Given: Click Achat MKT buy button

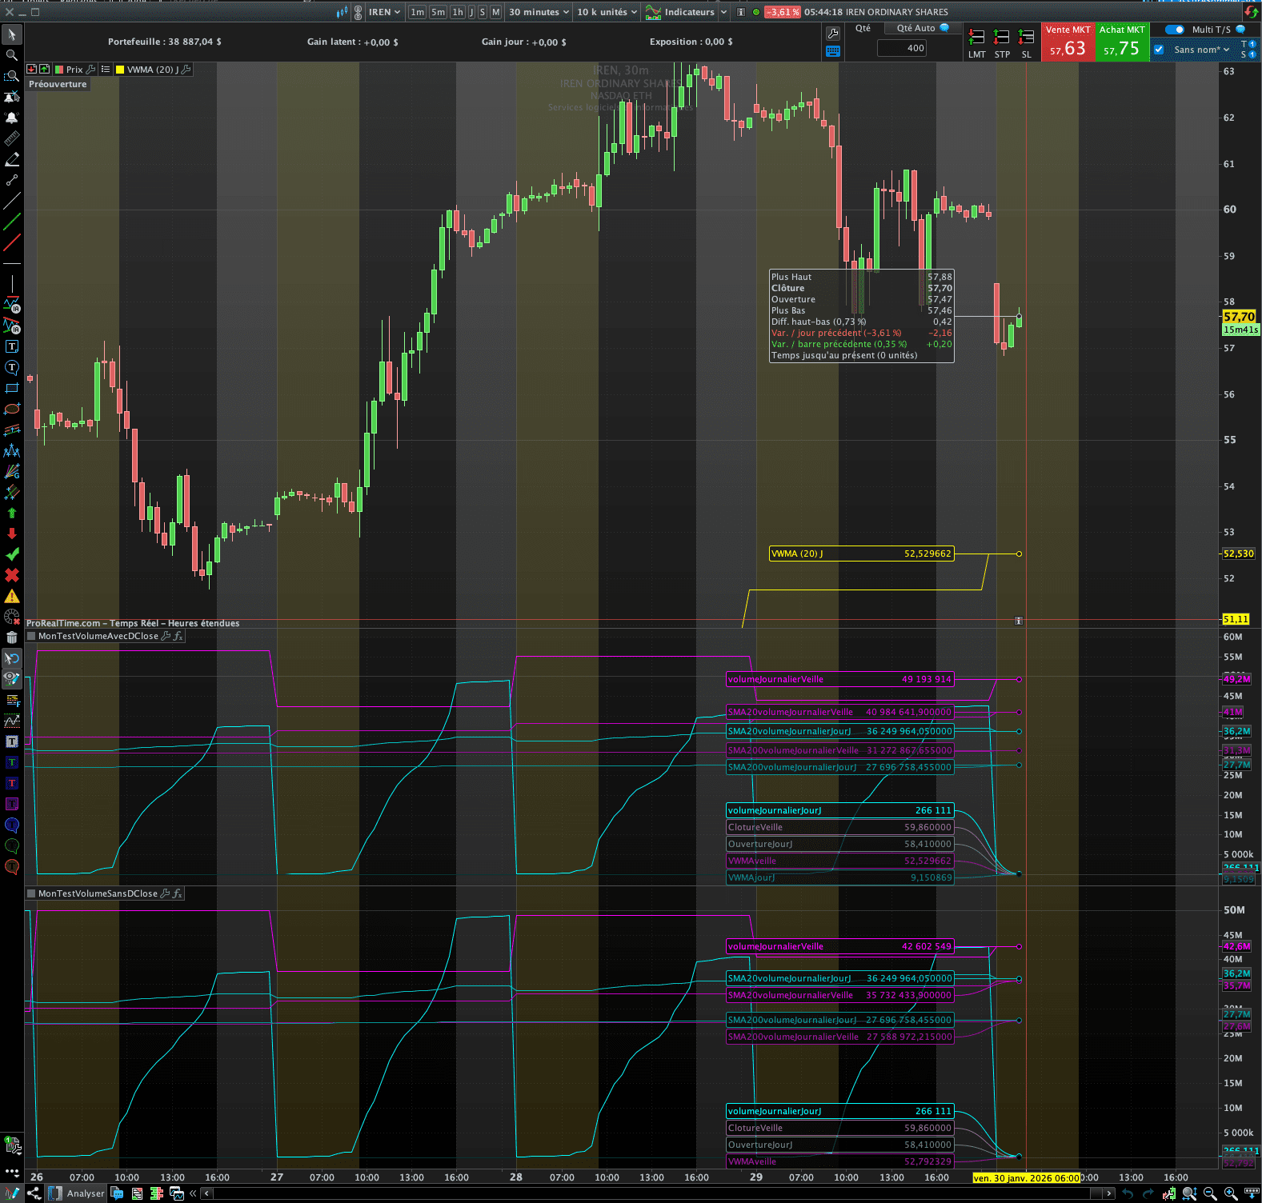Looking at the screenshot, I should [x=1121, y=42].
